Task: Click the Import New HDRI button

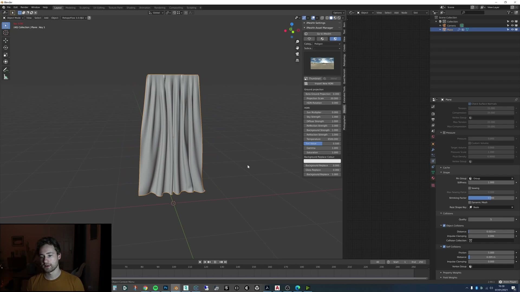Action: point(322,84)
